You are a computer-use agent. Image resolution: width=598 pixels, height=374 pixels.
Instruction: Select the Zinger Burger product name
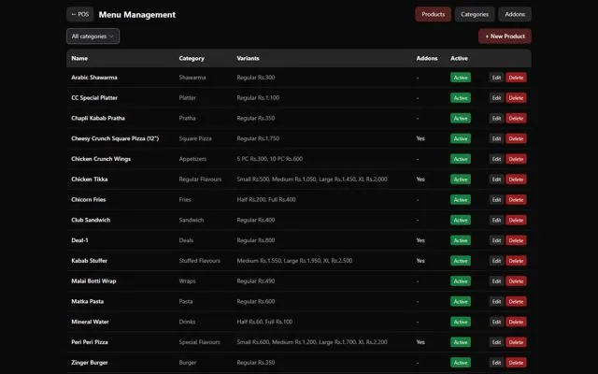[90, 363]
